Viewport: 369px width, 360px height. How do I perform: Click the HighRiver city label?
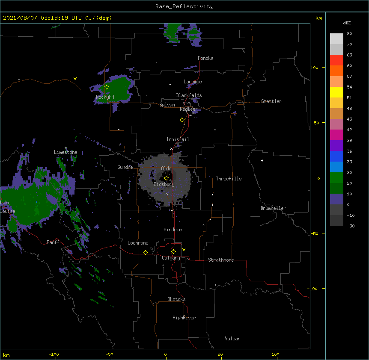[x=184, y=318]
